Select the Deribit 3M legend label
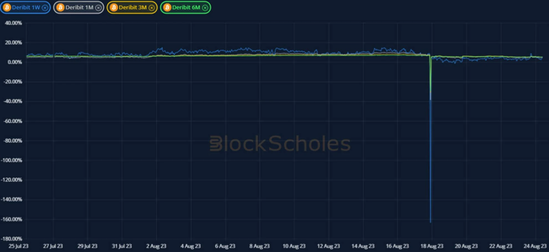The width and height of the screenshot is (549, 252). pos(133,7)
